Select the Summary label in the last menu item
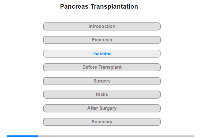 pyautogui.click(x=102, y=122)
